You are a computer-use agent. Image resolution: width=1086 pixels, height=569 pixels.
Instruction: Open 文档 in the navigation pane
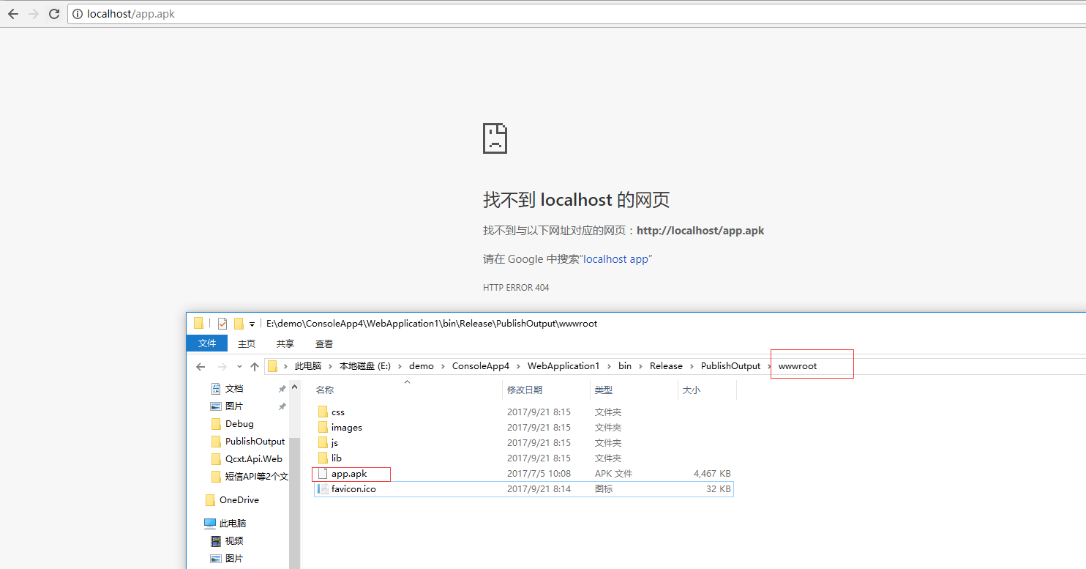pyautogui.click(x=234, y=389)
